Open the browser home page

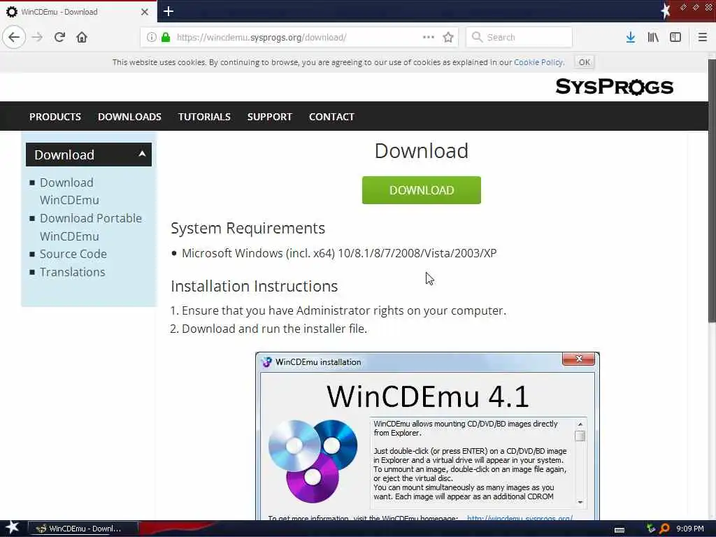(82, 37)
